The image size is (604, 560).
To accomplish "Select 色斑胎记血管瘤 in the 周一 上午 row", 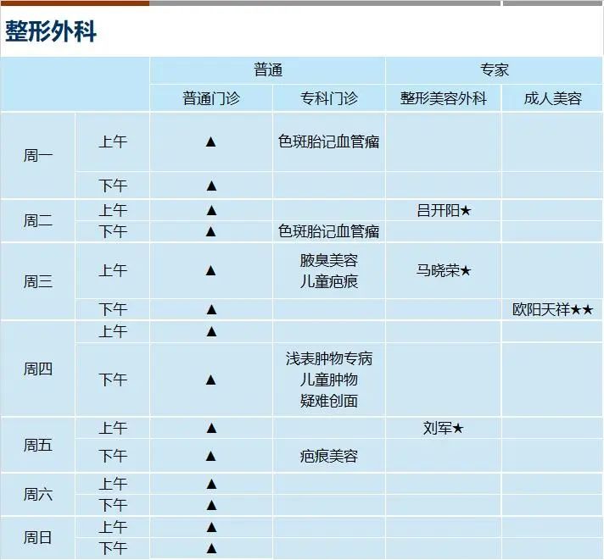I will point(329,141).
